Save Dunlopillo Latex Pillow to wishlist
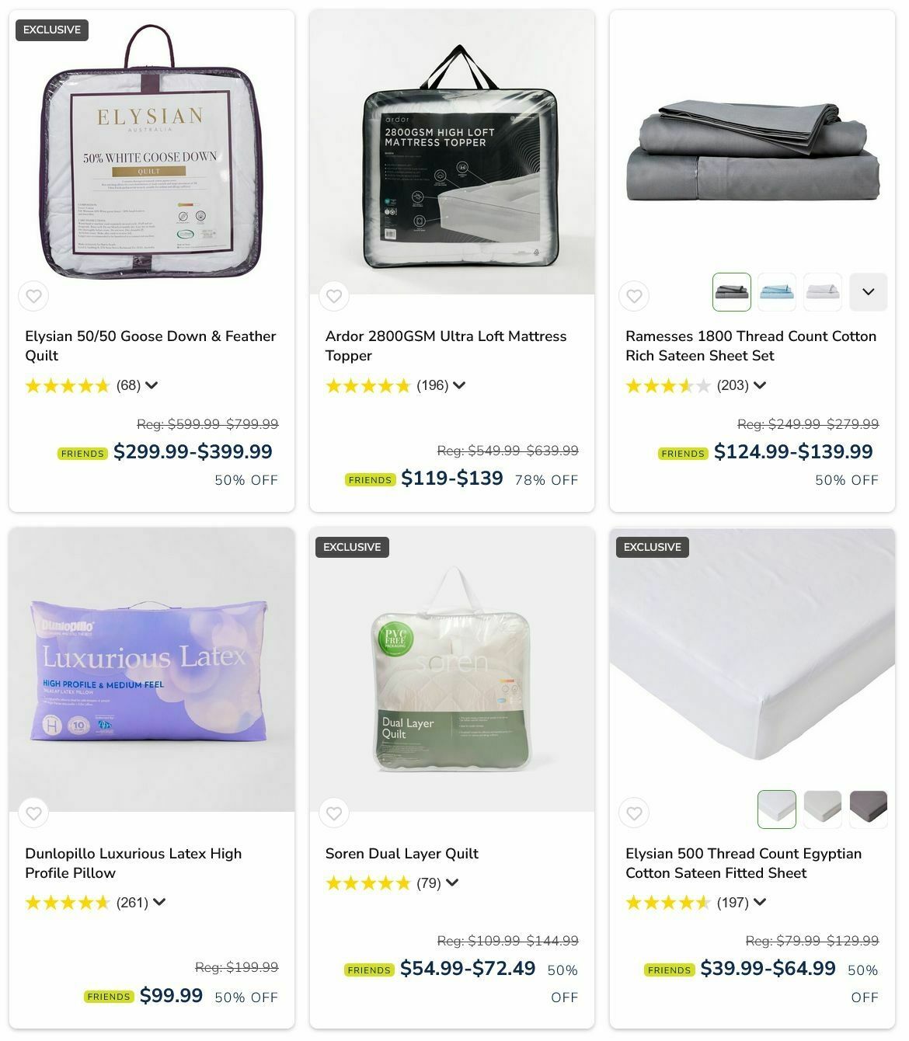This screenshot has height=1041, width=909. (x=33, y=813)
